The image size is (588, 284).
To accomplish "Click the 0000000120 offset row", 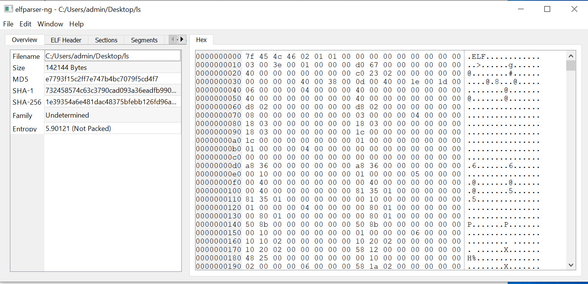I will click(x=219, y=208).
